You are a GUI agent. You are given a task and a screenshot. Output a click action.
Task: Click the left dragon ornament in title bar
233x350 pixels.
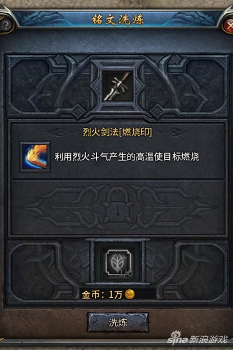coord(43,19)
